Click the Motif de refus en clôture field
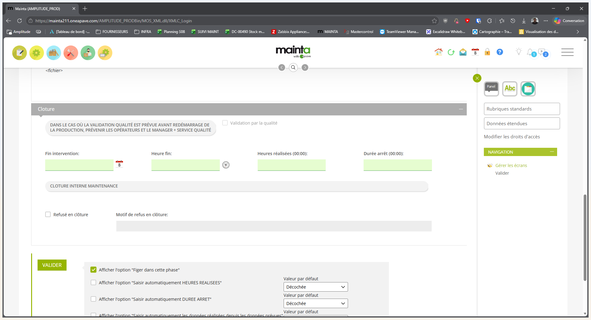 (x=274, y=226)
